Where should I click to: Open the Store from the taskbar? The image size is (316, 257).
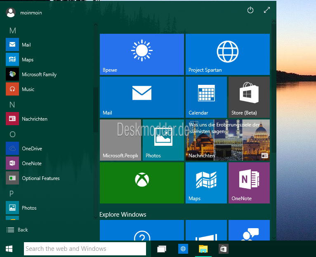(223, 249)
